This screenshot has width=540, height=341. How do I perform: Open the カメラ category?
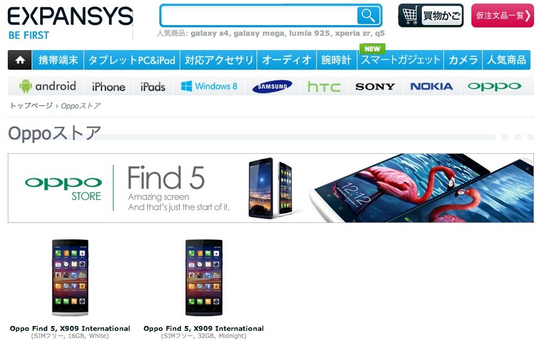tap(463, 60)
